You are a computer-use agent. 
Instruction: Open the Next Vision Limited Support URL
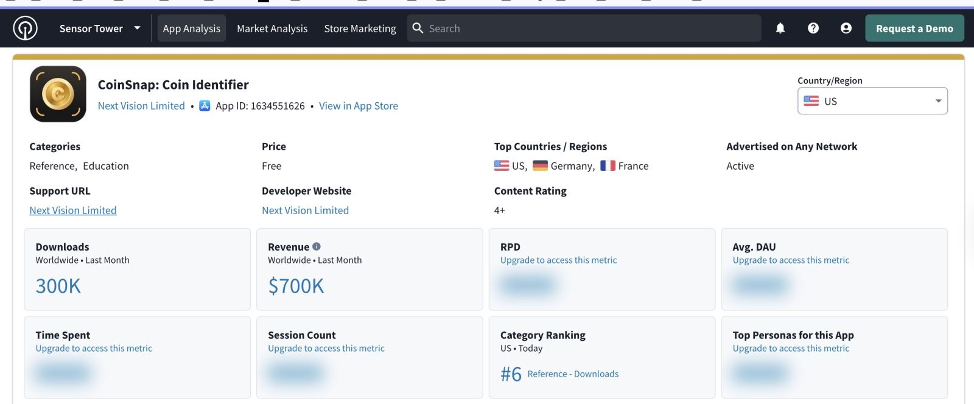pos(73,211)
